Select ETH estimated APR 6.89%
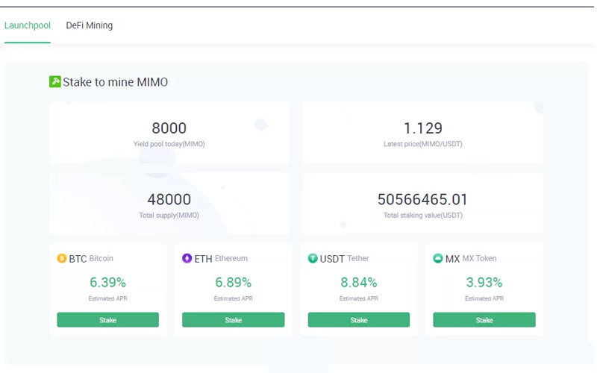This screenshot has width=597, height=373. (233, 283)
